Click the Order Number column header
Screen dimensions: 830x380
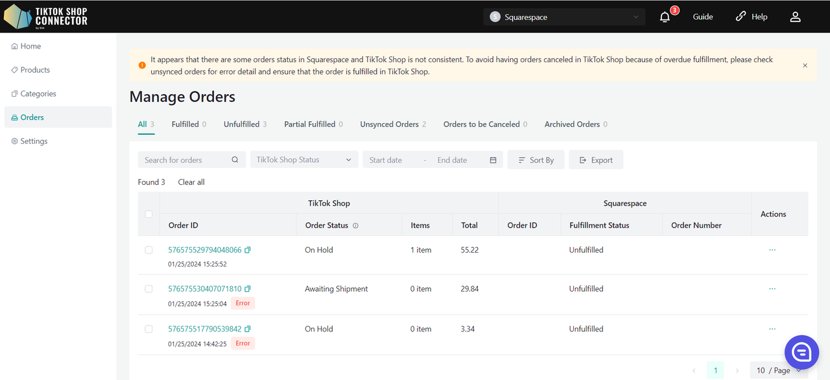tap(696, 225)
